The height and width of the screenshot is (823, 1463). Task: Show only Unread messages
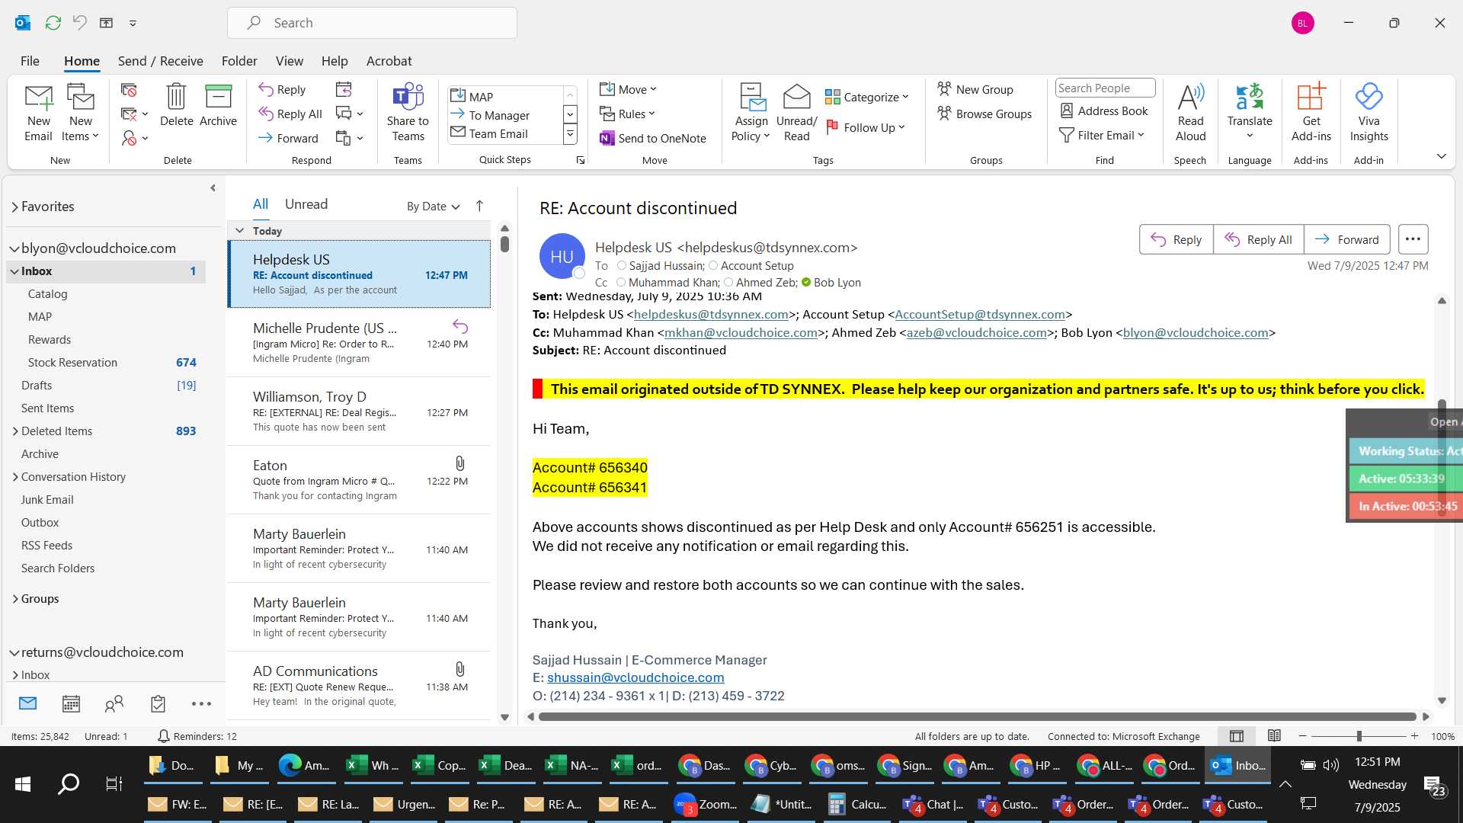tap(306, 203)
